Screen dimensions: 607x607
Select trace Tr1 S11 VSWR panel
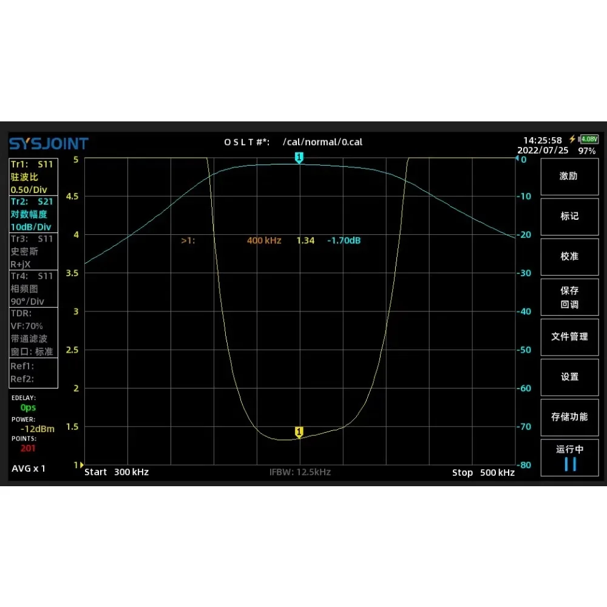click(x=33, y=177)
